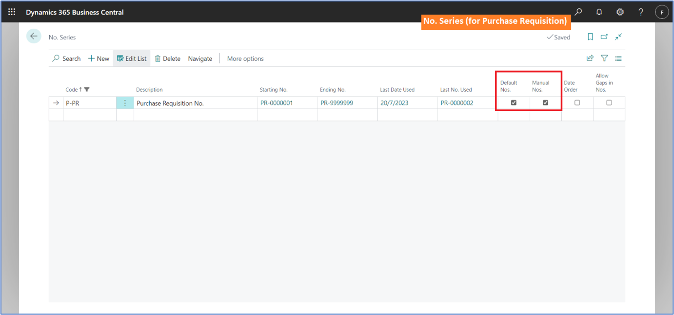Viewport: 674px width, 315px height.
Task: Change the list view layout icon
Action: pos(618,59)
